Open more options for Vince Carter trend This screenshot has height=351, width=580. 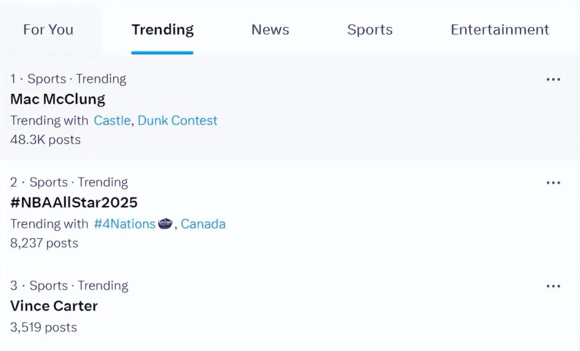(553, 286)
